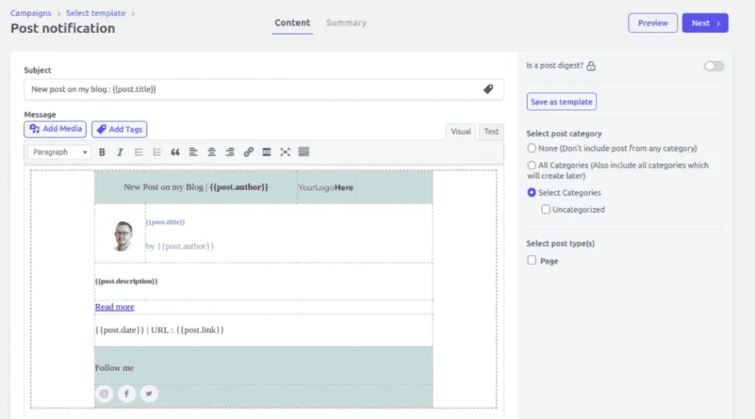Click the 'by {{post.author}}' line

pyautogui.click(x=180, y=246)
